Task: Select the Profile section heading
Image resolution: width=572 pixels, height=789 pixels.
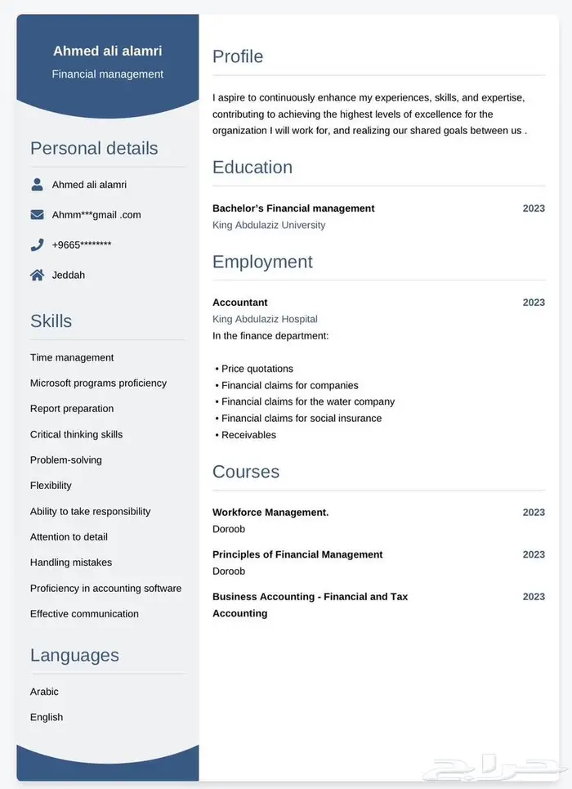Action: pos(238,56)
